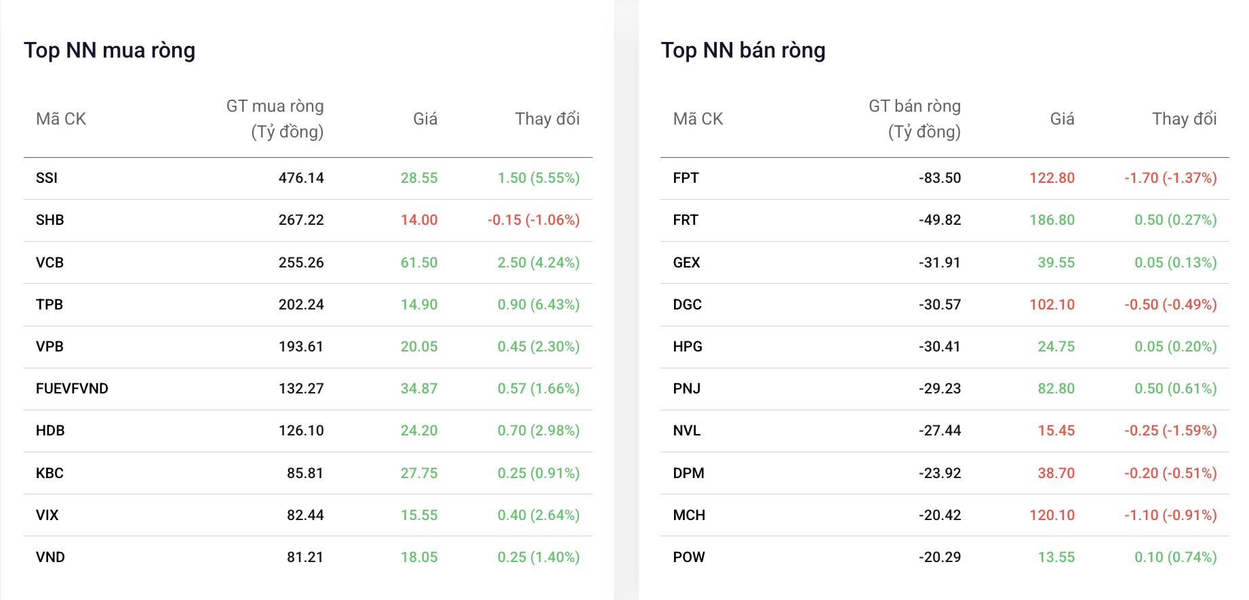Screen dimensions: 1249x600
Task: Select SHB net buy value 267.22
Action: (x=301, y=220)
